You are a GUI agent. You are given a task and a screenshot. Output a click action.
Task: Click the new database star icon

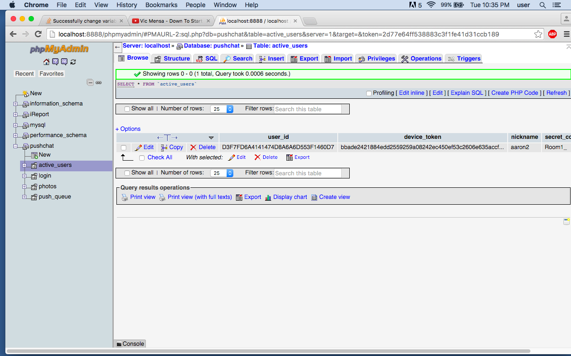coord(25,93)
